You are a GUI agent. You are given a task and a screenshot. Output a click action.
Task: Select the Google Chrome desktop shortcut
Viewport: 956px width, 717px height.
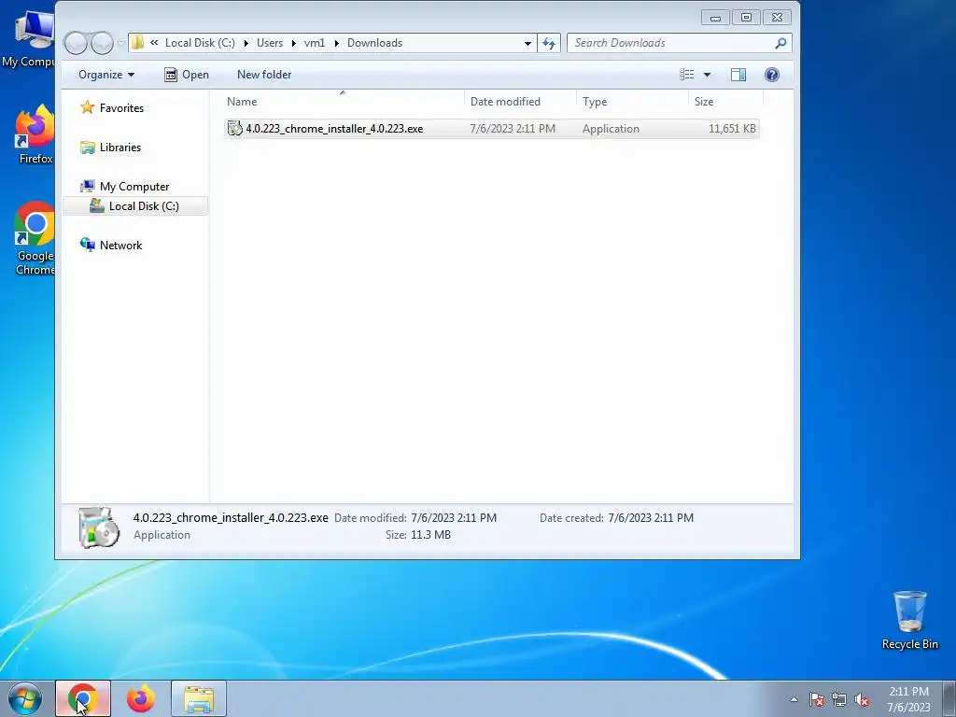(x=35, y=238)
